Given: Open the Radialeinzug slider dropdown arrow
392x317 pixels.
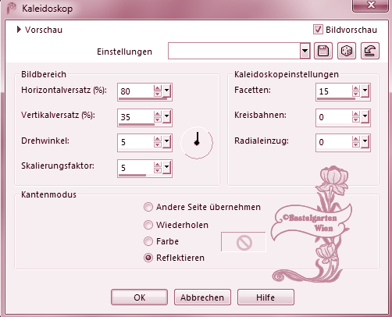Looking at the screenshot, I should click(365, 141).
